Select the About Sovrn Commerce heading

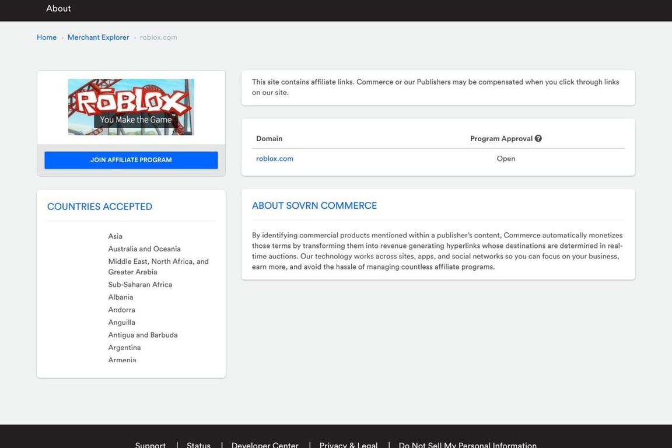pos(314,205)
